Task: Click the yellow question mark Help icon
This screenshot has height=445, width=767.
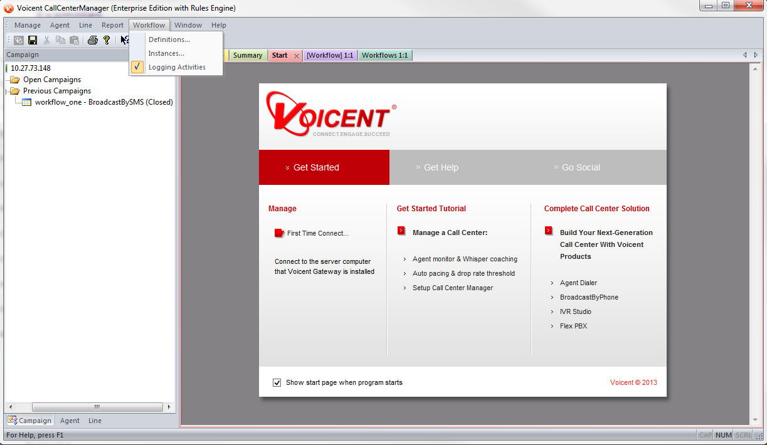Action: click(x=107, y=40)
